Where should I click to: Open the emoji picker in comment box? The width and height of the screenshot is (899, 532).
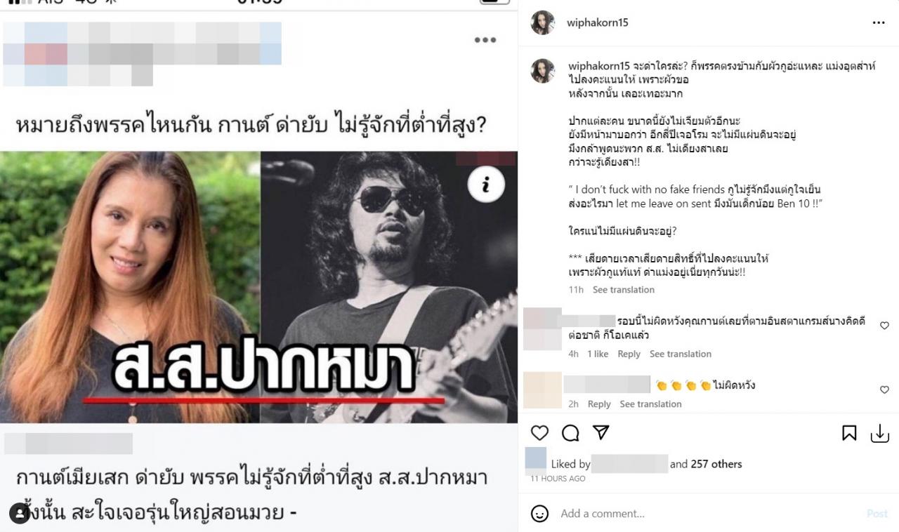pos(539,514)
